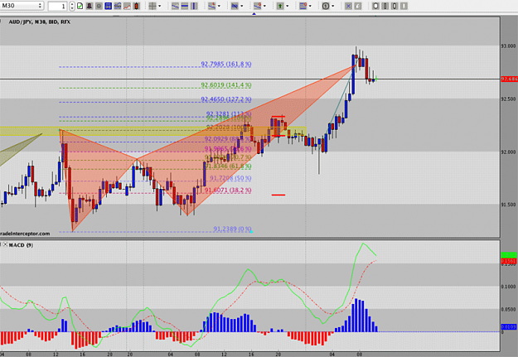Click the Fibonacci tool with red badge icon

[257, 6]
